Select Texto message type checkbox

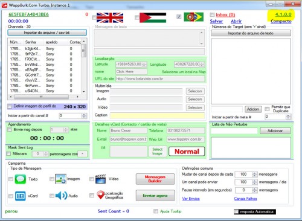click(x=11, y=179)
